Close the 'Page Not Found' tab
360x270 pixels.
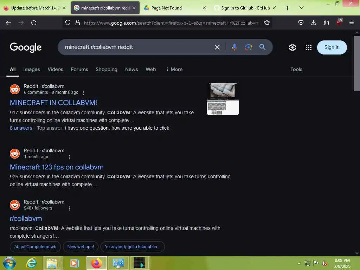204,8
